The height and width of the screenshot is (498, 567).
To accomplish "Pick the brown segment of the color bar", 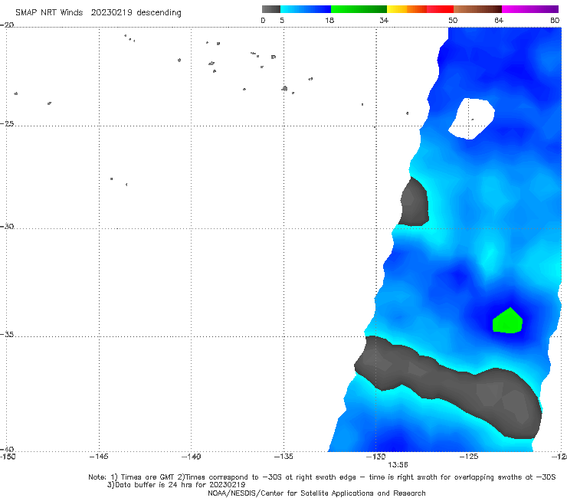I will 477,9.
